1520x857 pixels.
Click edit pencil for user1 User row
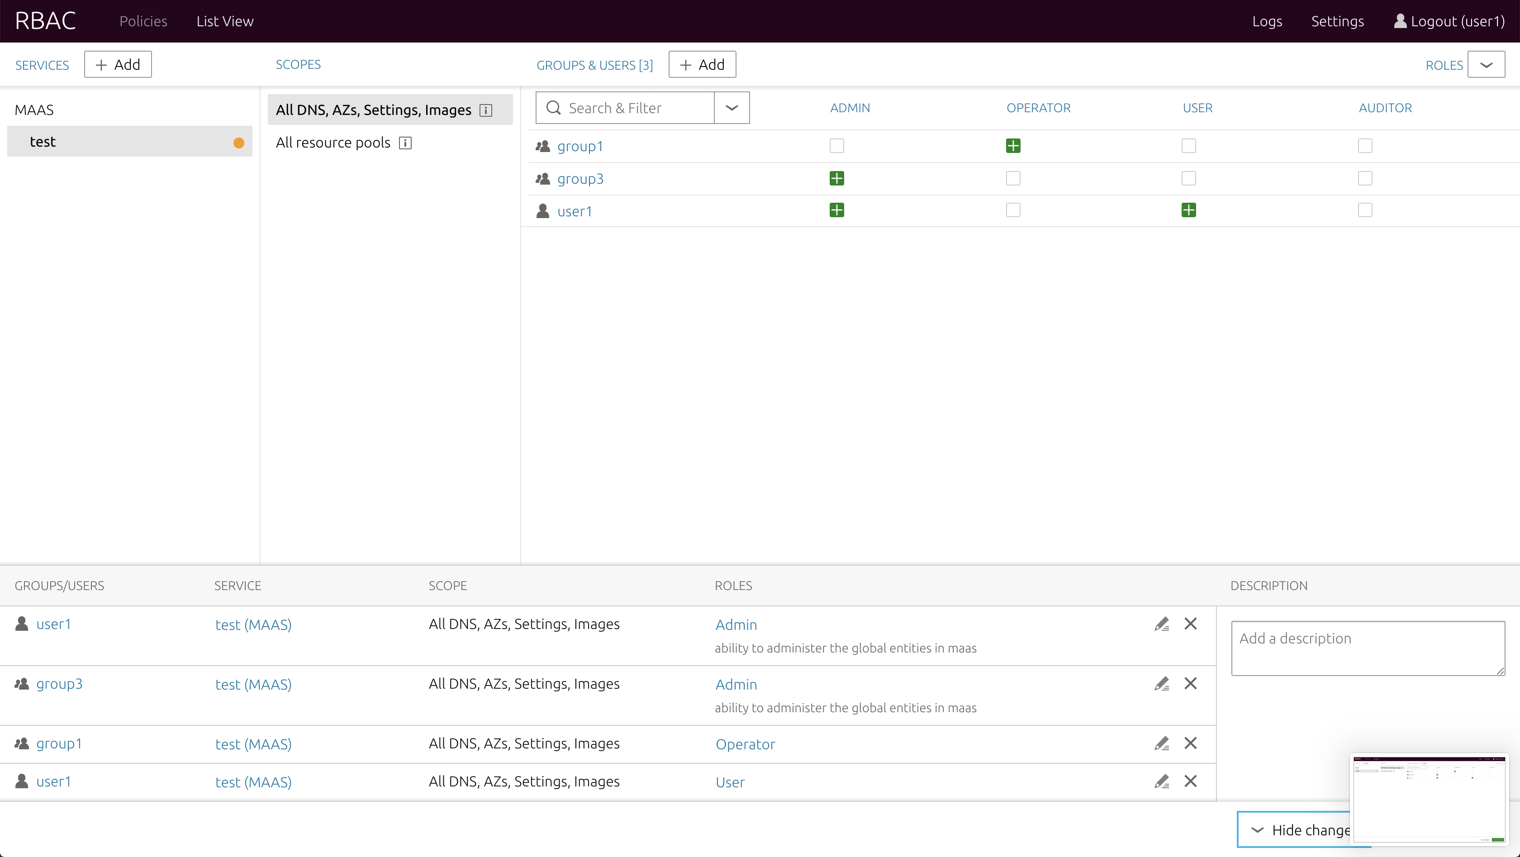coord(1161,781)
